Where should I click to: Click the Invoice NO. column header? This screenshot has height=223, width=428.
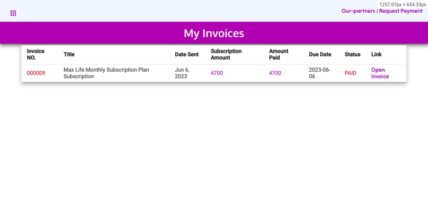pyautogui.click(x=36, y=54)
